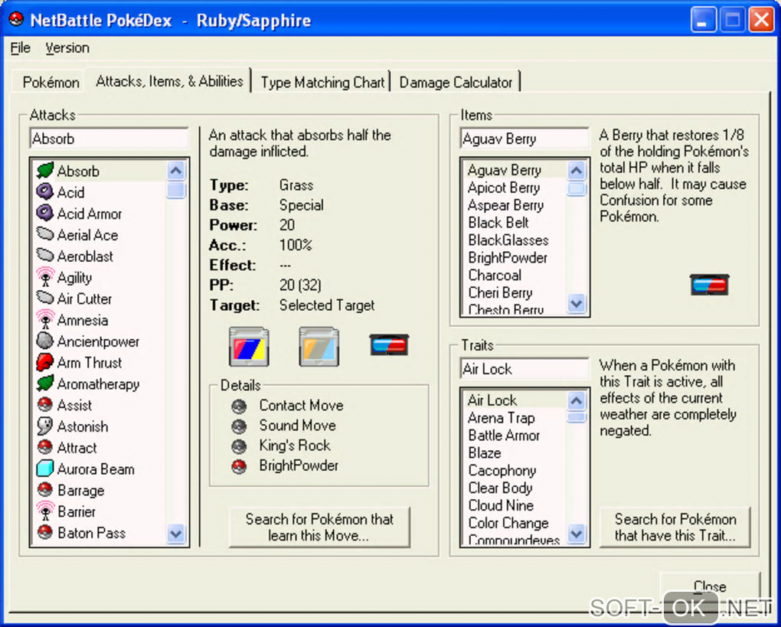Screen dimensions: 781x627
Task: Click the Traits search field containing Air Lock
Action: click(x=524, y=369)
